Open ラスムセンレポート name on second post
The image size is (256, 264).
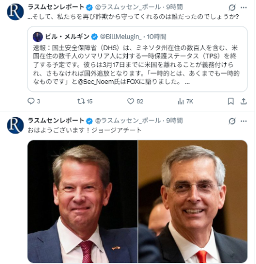[x=56, y=120]
